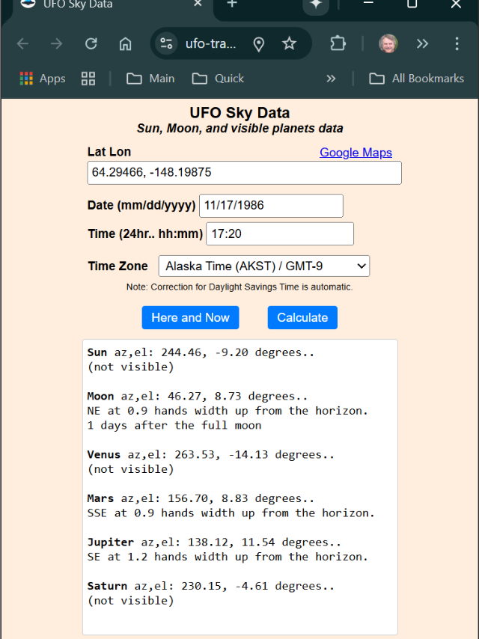Open the Extensions puzzle icon
479x639 pixels.
point(338,43)
